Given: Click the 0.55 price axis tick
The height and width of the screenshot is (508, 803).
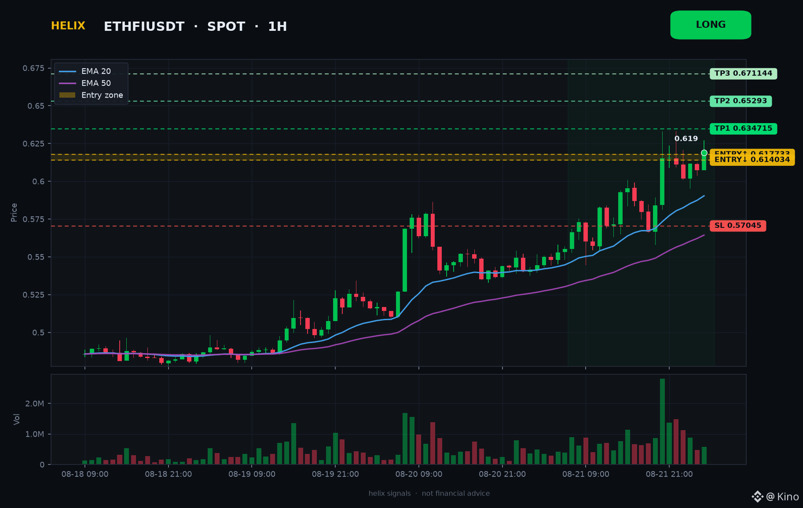Looking at the screenshot, I should click(36, 257).
